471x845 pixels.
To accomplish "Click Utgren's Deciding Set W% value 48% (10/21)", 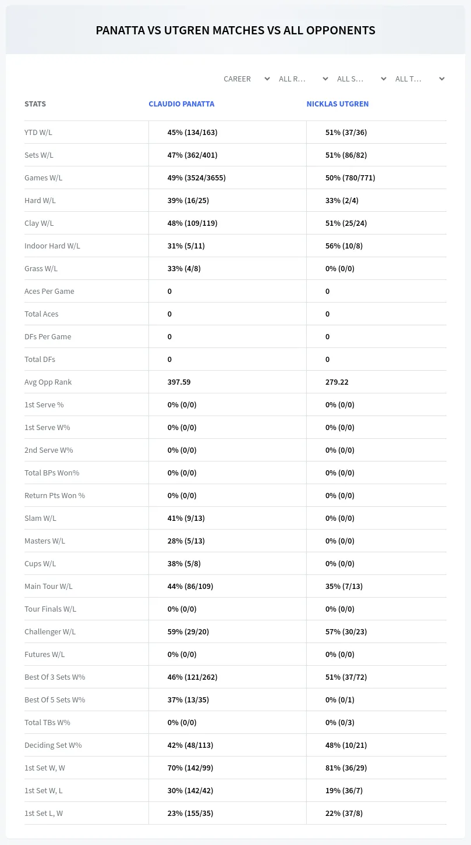I will tap(346, 745).
